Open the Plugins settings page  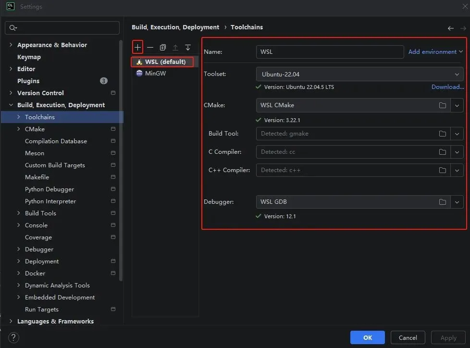(x=28, y=81)
